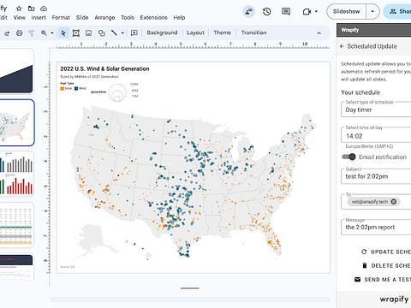The height and width of the screenshot is (308, 411).
Task: Select the data table slide thumbnail
Action: tap(17, 225)
